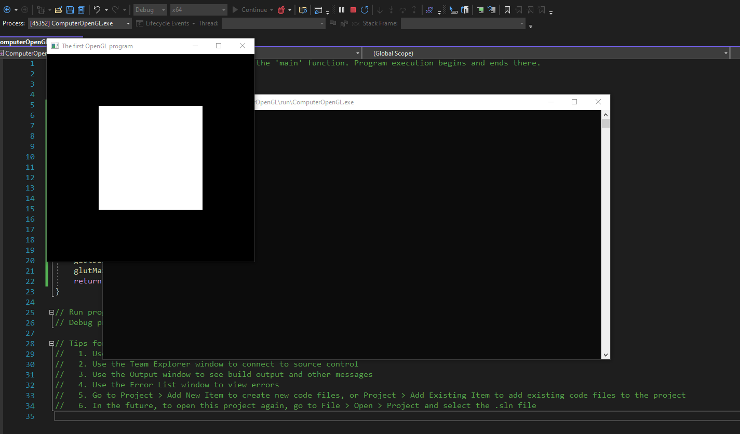
Task: Open the Debug configuration dropdown
Action: click(150, 10)
